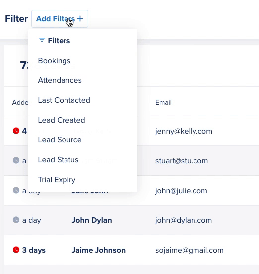Open the Jaime Johnson lead
The width and height of the screenshot is (259, 274).
point(99,250)
